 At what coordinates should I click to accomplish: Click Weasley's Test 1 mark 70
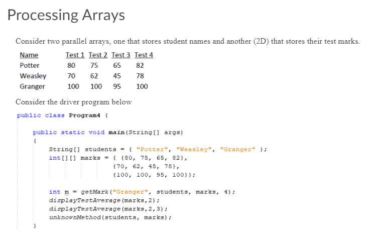pyautogui.click(x=71, y=76)
